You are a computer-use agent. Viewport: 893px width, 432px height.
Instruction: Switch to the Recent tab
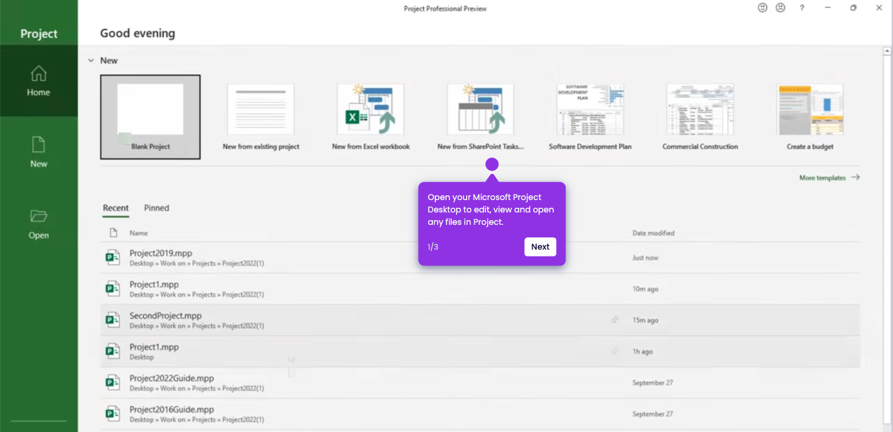click(x=116, y=208)
